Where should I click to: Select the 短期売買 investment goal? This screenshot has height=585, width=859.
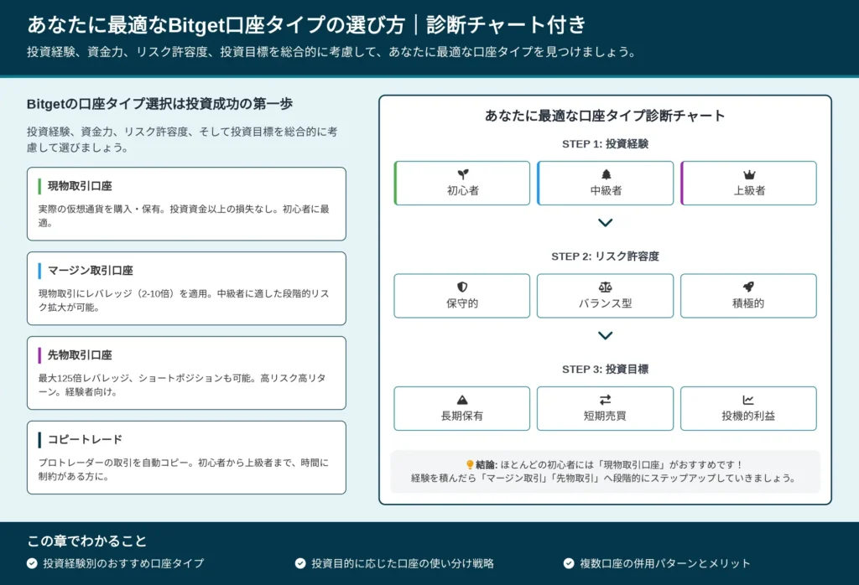point(606,409)
